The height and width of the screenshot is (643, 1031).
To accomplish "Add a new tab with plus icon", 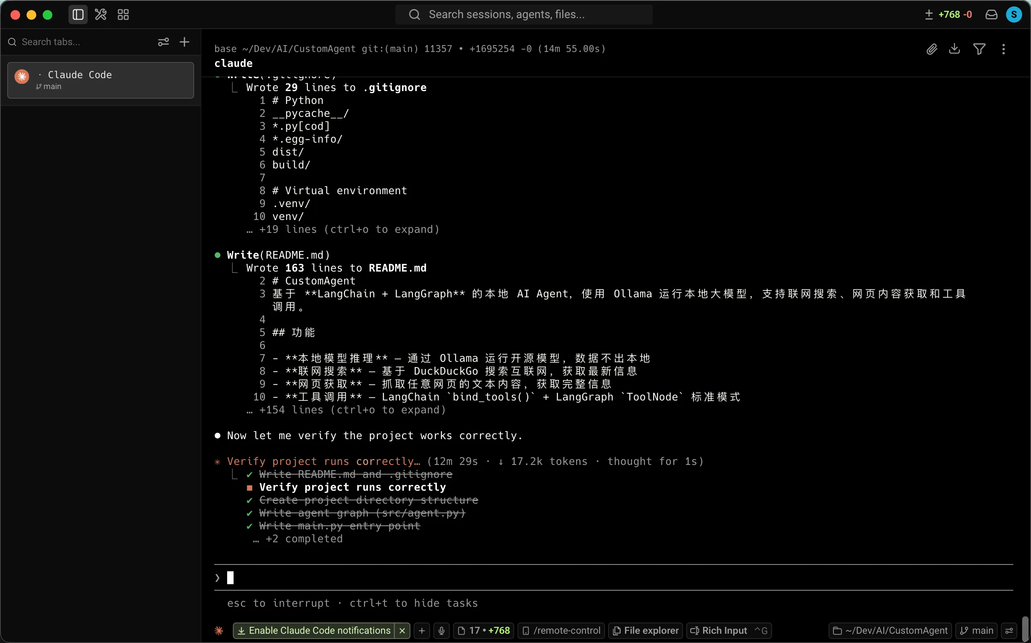I will pos(184,41).
